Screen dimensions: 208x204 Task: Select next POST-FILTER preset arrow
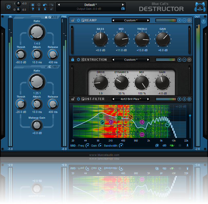[148, 99]
